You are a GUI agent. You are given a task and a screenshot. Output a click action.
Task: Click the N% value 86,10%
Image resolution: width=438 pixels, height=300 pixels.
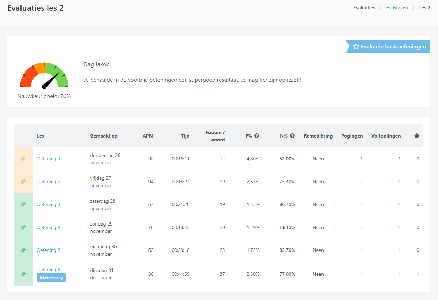287,227
